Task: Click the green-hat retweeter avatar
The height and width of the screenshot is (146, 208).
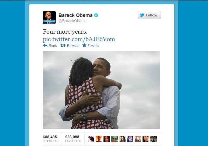Action: click(115, 139)
